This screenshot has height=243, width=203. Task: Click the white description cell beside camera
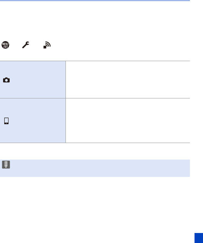click(x=128, y=80)
